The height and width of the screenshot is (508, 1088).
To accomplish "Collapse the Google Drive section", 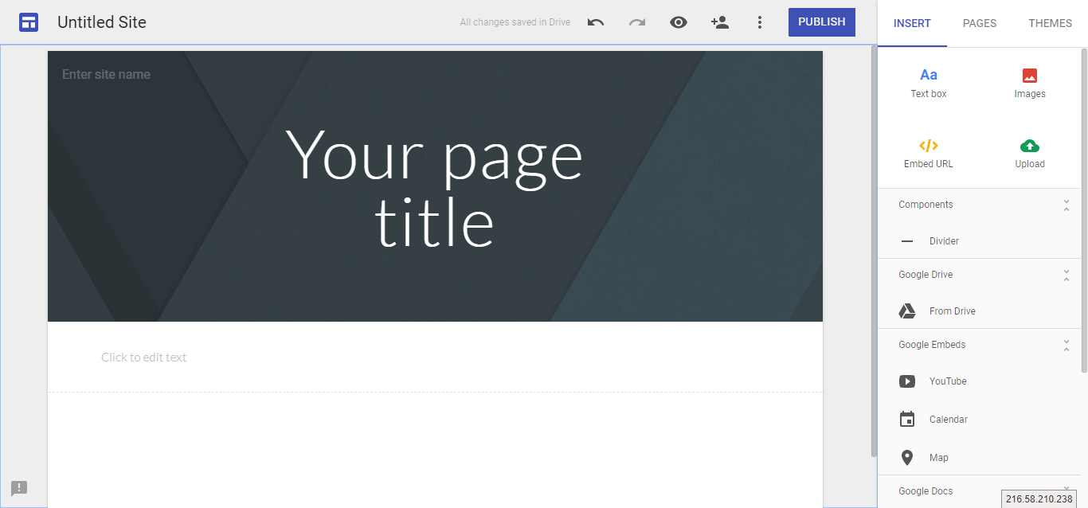I will 1066,275.
